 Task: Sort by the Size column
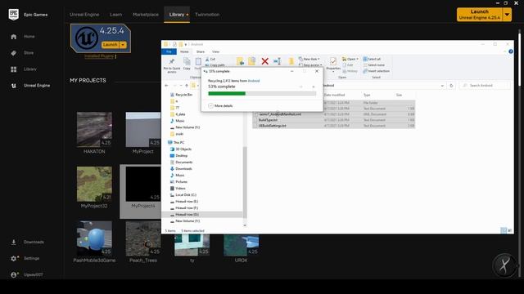tap(399, 95)
